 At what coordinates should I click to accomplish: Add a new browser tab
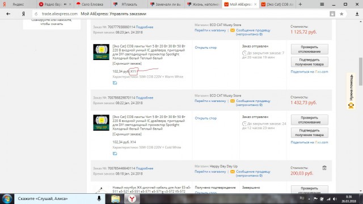[x=300, y=4]
